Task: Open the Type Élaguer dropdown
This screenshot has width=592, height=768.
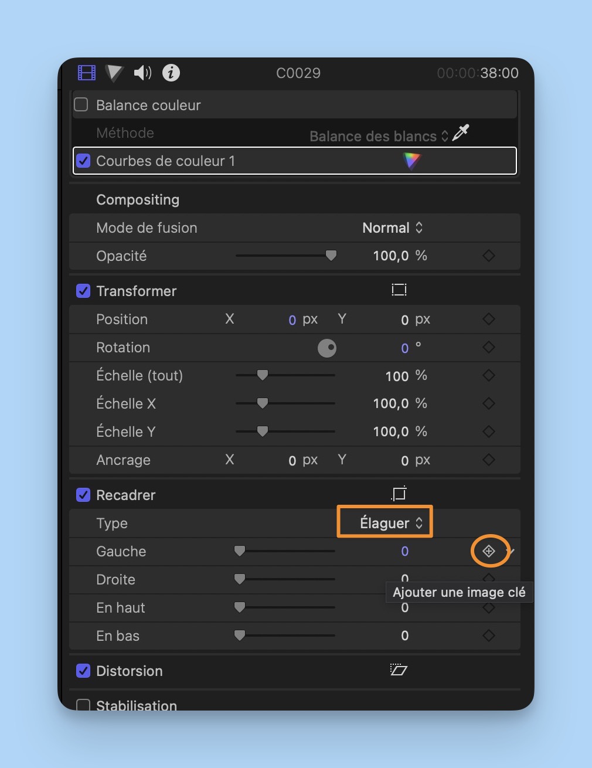Action: pos(391,523)
